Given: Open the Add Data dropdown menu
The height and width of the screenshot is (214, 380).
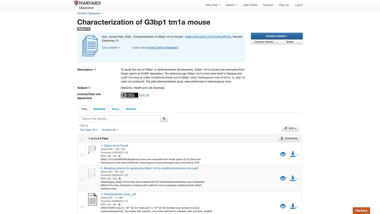Looking at the screenshot, I should click(x=213, y=5).
